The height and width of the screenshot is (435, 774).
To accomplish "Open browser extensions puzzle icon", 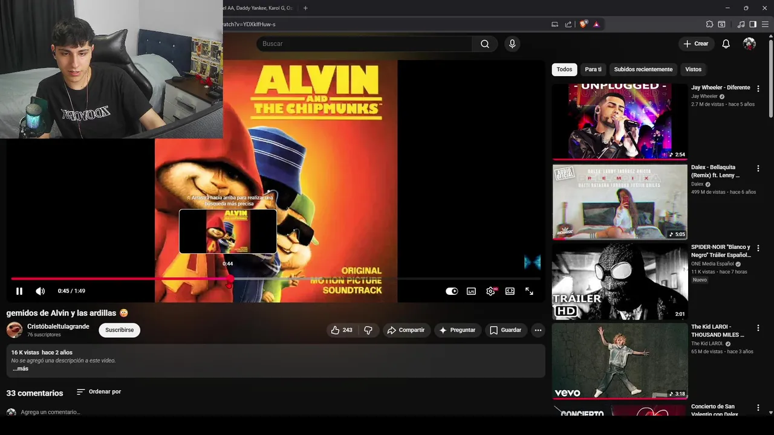I will click(x=709, y=24).
